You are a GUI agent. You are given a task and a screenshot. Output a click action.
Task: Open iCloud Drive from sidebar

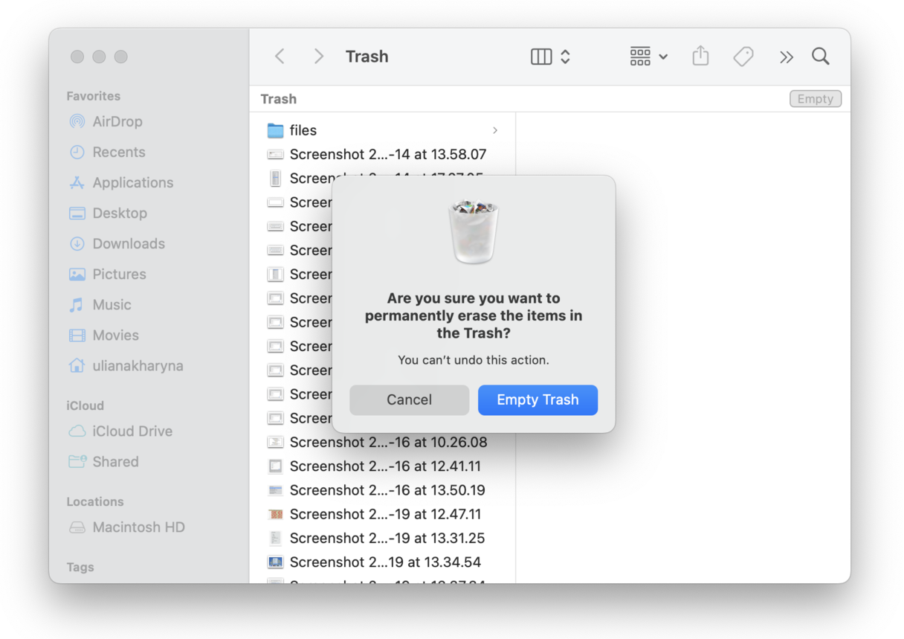132,431
